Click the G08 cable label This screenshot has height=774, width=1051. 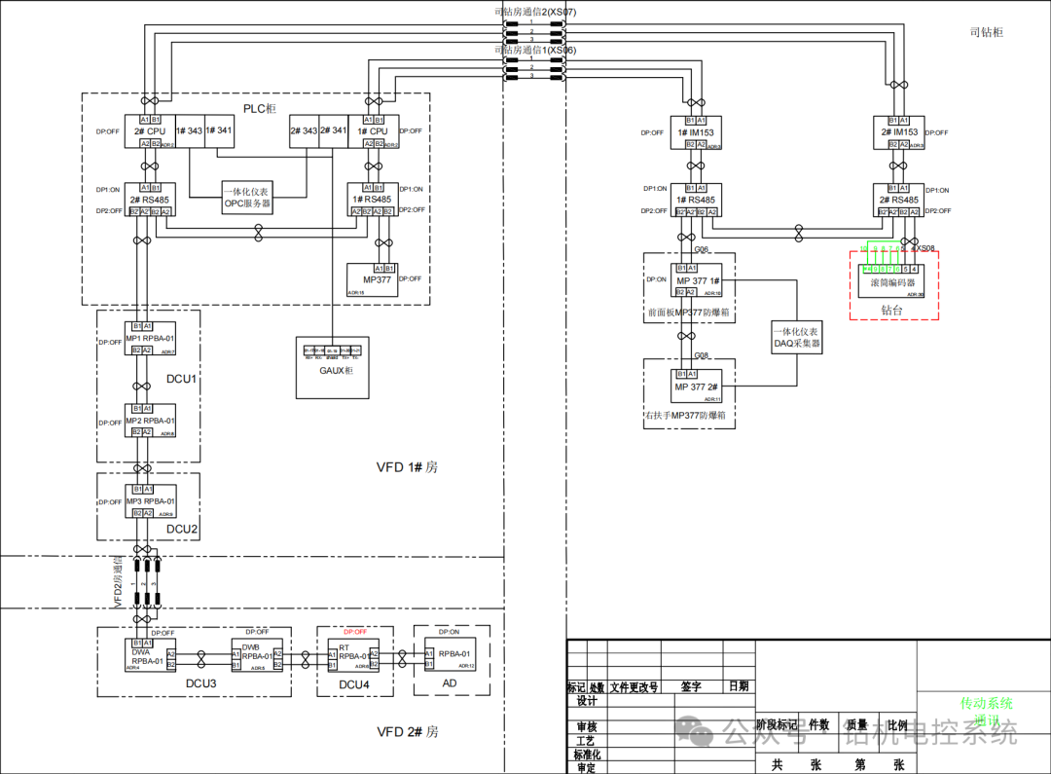[701, 355]
